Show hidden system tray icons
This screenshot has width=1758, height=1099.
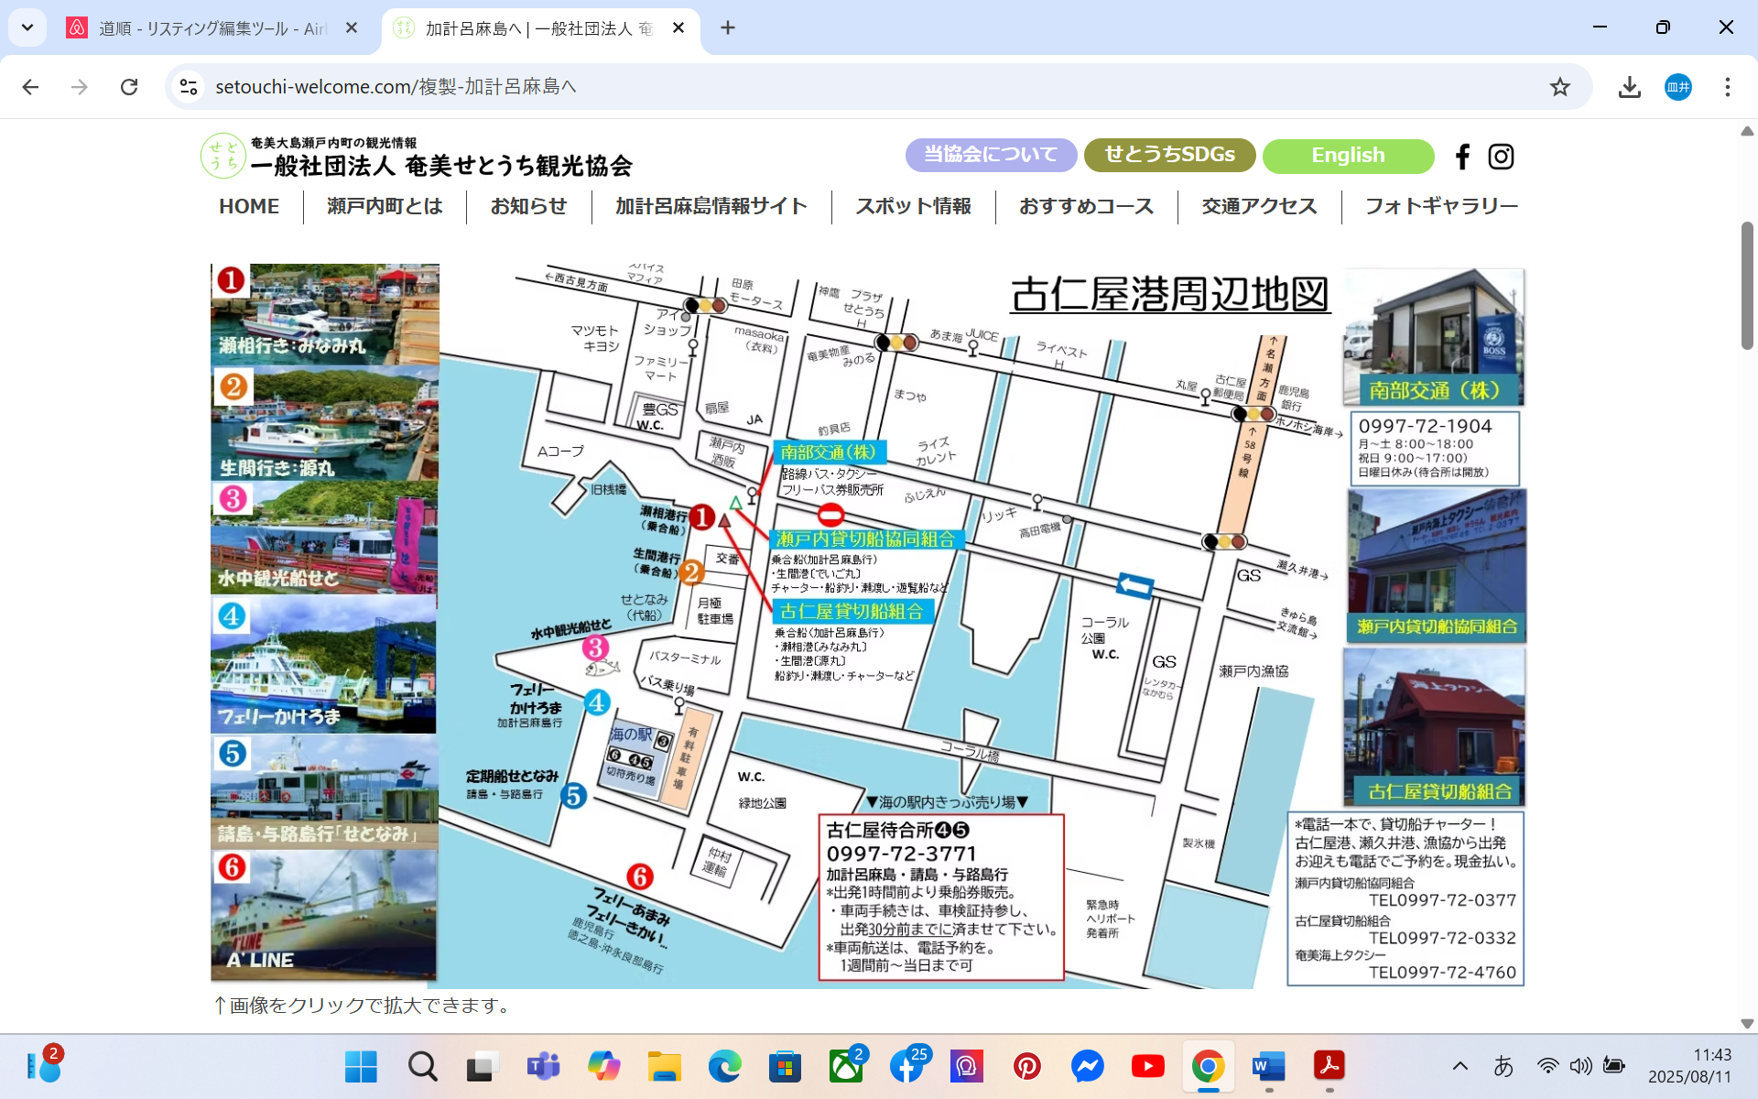(x=1460, y=1066)
